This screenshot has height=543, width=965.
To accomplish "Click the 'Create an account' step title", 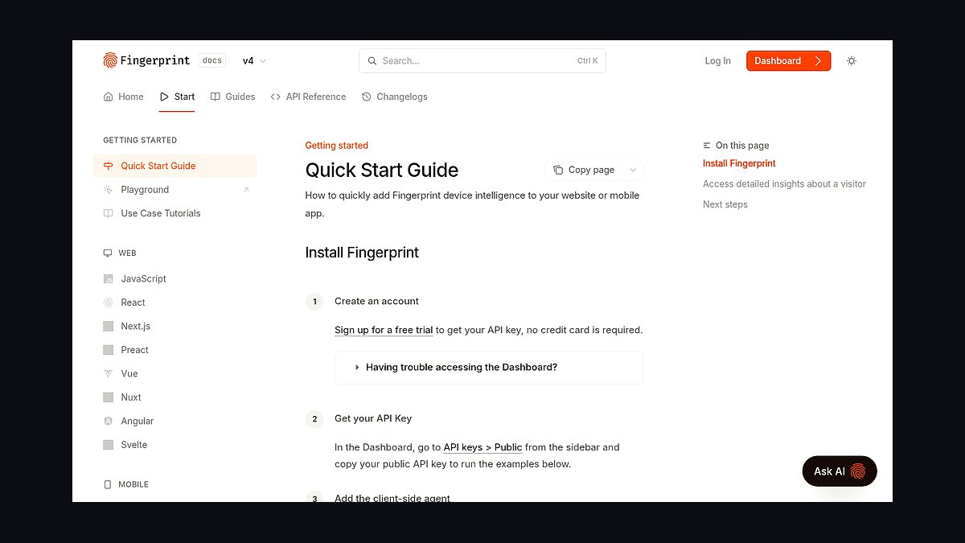I will (x=376, y=301).
